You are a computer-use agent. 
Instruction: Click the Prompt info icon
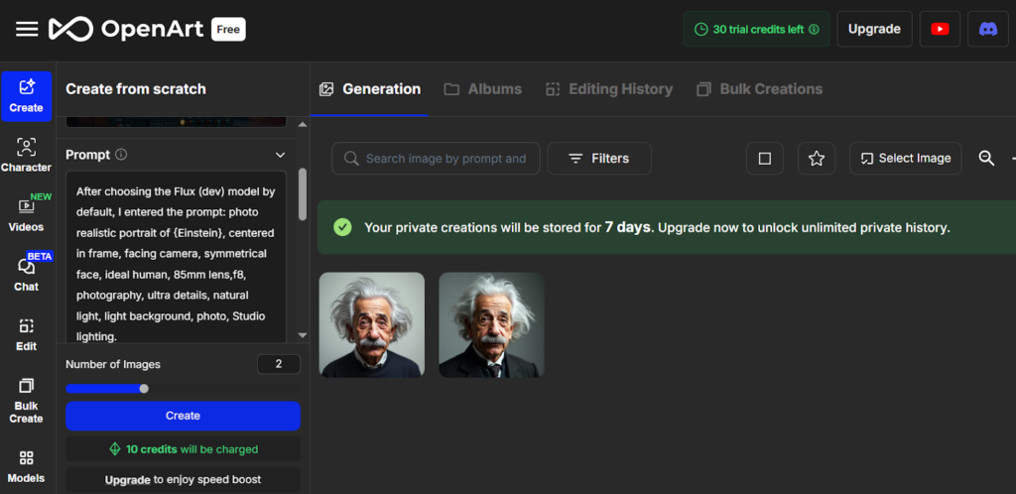tap(121, 155)
